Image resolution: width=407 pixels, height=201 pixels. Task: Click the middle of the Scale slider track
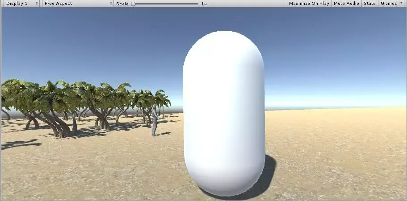click(165, 4)
